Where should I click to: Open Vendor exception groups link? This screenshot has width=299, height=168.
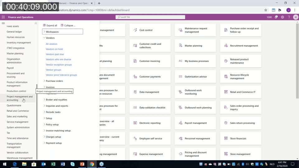point(59,65)
